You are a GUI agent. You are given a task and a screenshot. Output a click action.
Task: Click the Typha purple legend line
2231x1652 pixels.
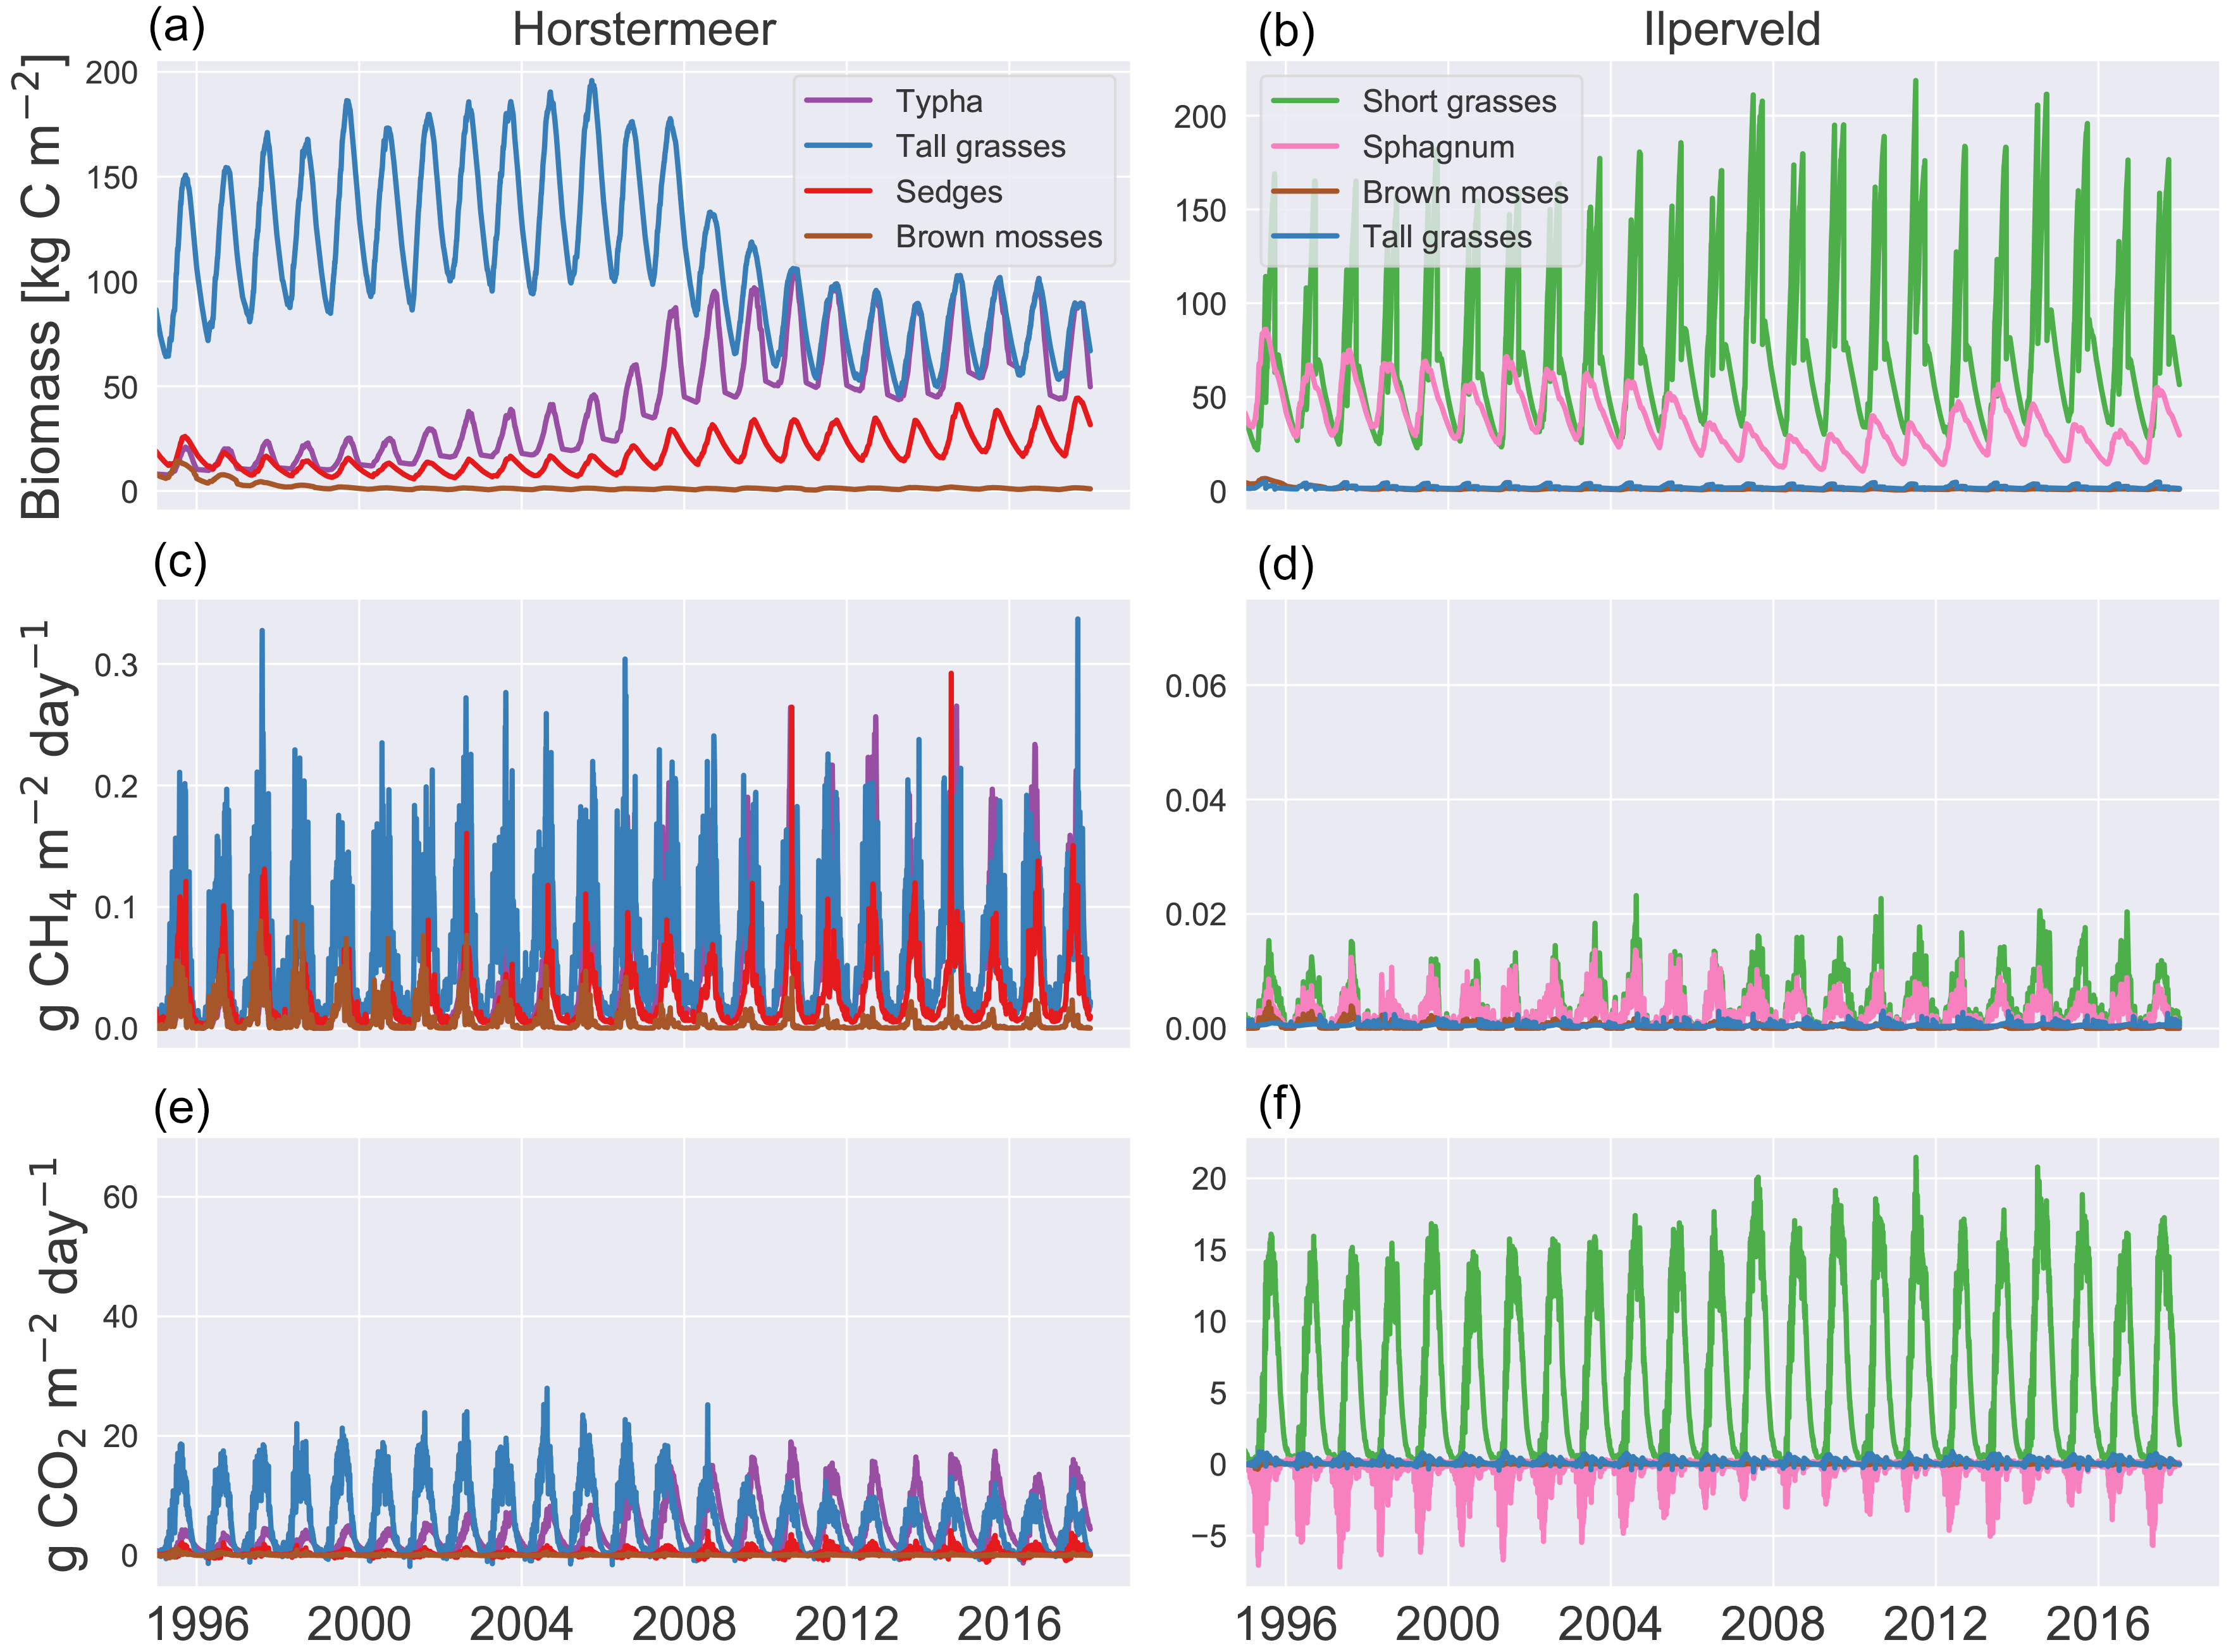coord(838,100)
